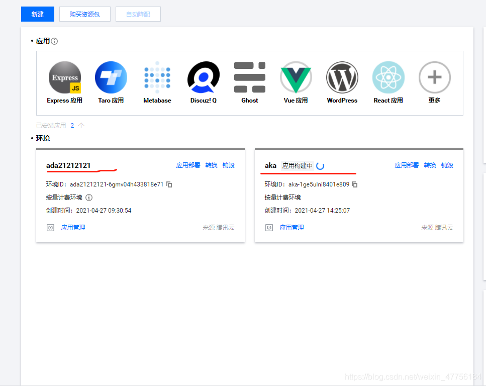Screen dimensions: 486x386
Task: Select the Taro 应用 application icon
Action: pos(111,78)
